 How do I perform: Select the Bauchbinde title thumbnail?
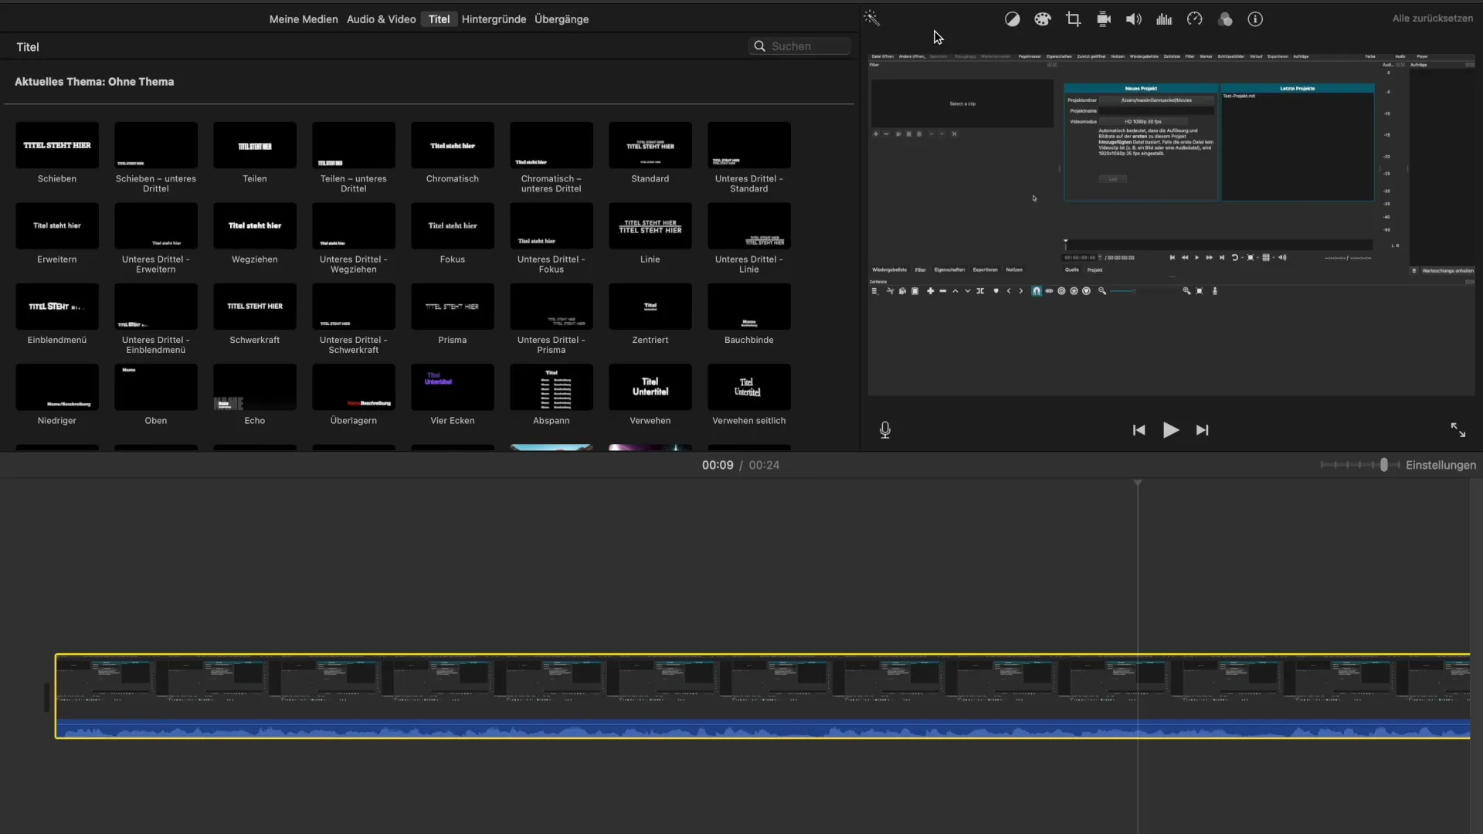[749, 307]
